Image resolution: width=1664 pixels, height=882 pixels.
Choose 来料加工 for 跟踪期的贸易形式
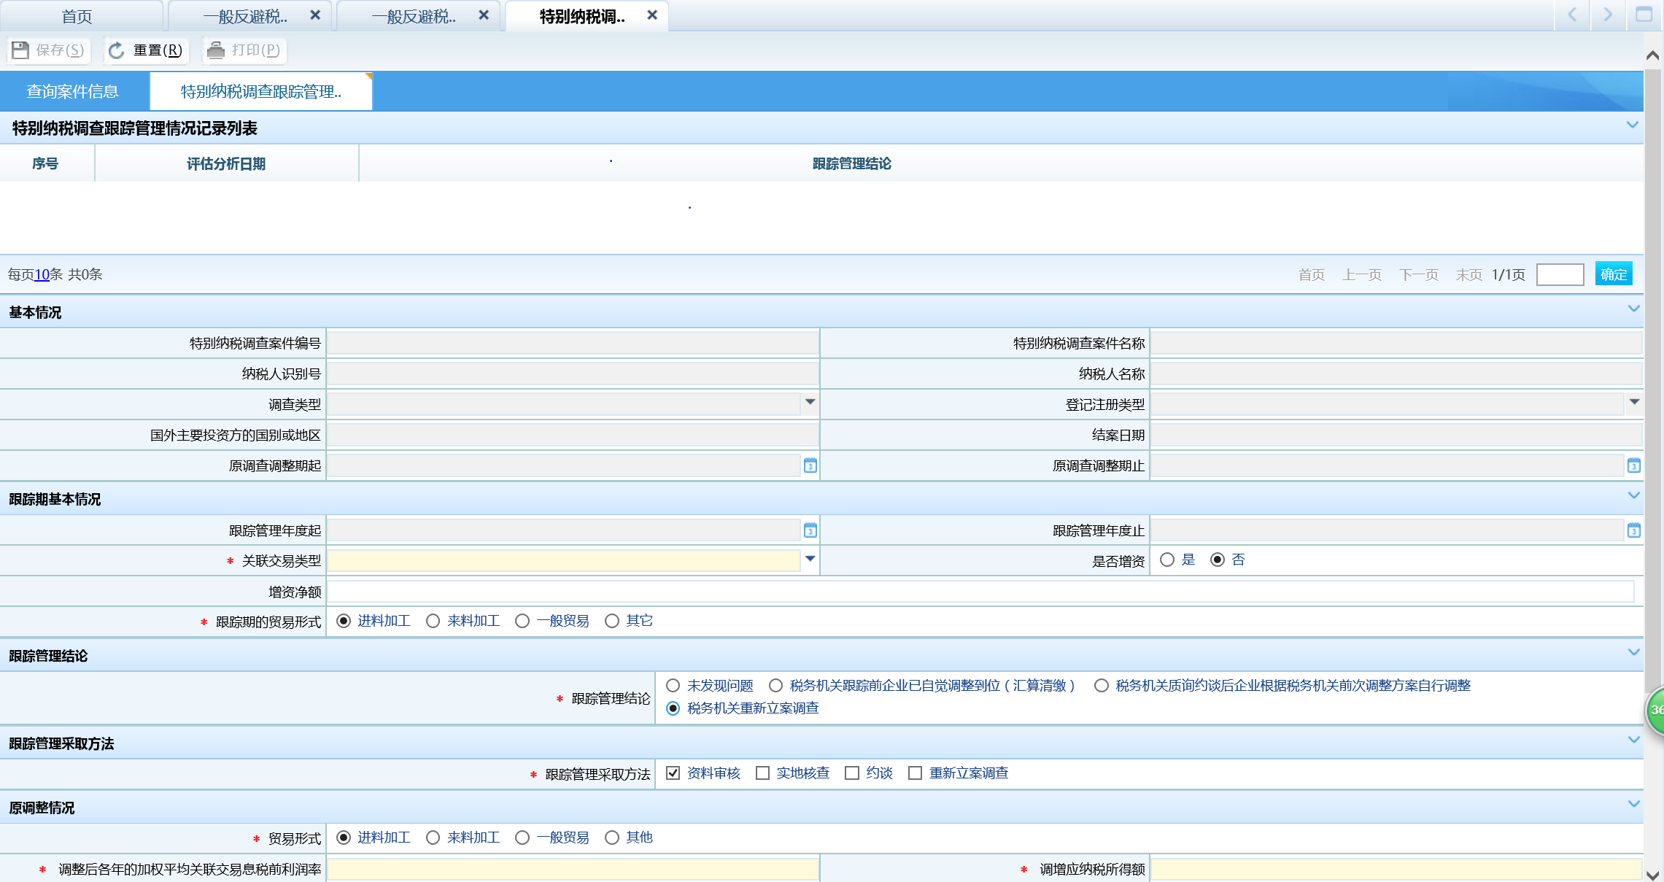[x=433, y=621]
